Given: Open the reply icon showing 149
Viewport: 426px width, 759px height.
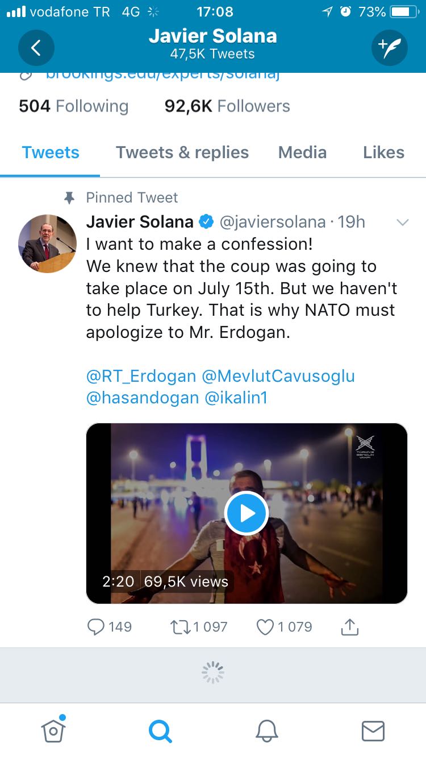Looking at the screenshot, I should (x=109, y=627).
